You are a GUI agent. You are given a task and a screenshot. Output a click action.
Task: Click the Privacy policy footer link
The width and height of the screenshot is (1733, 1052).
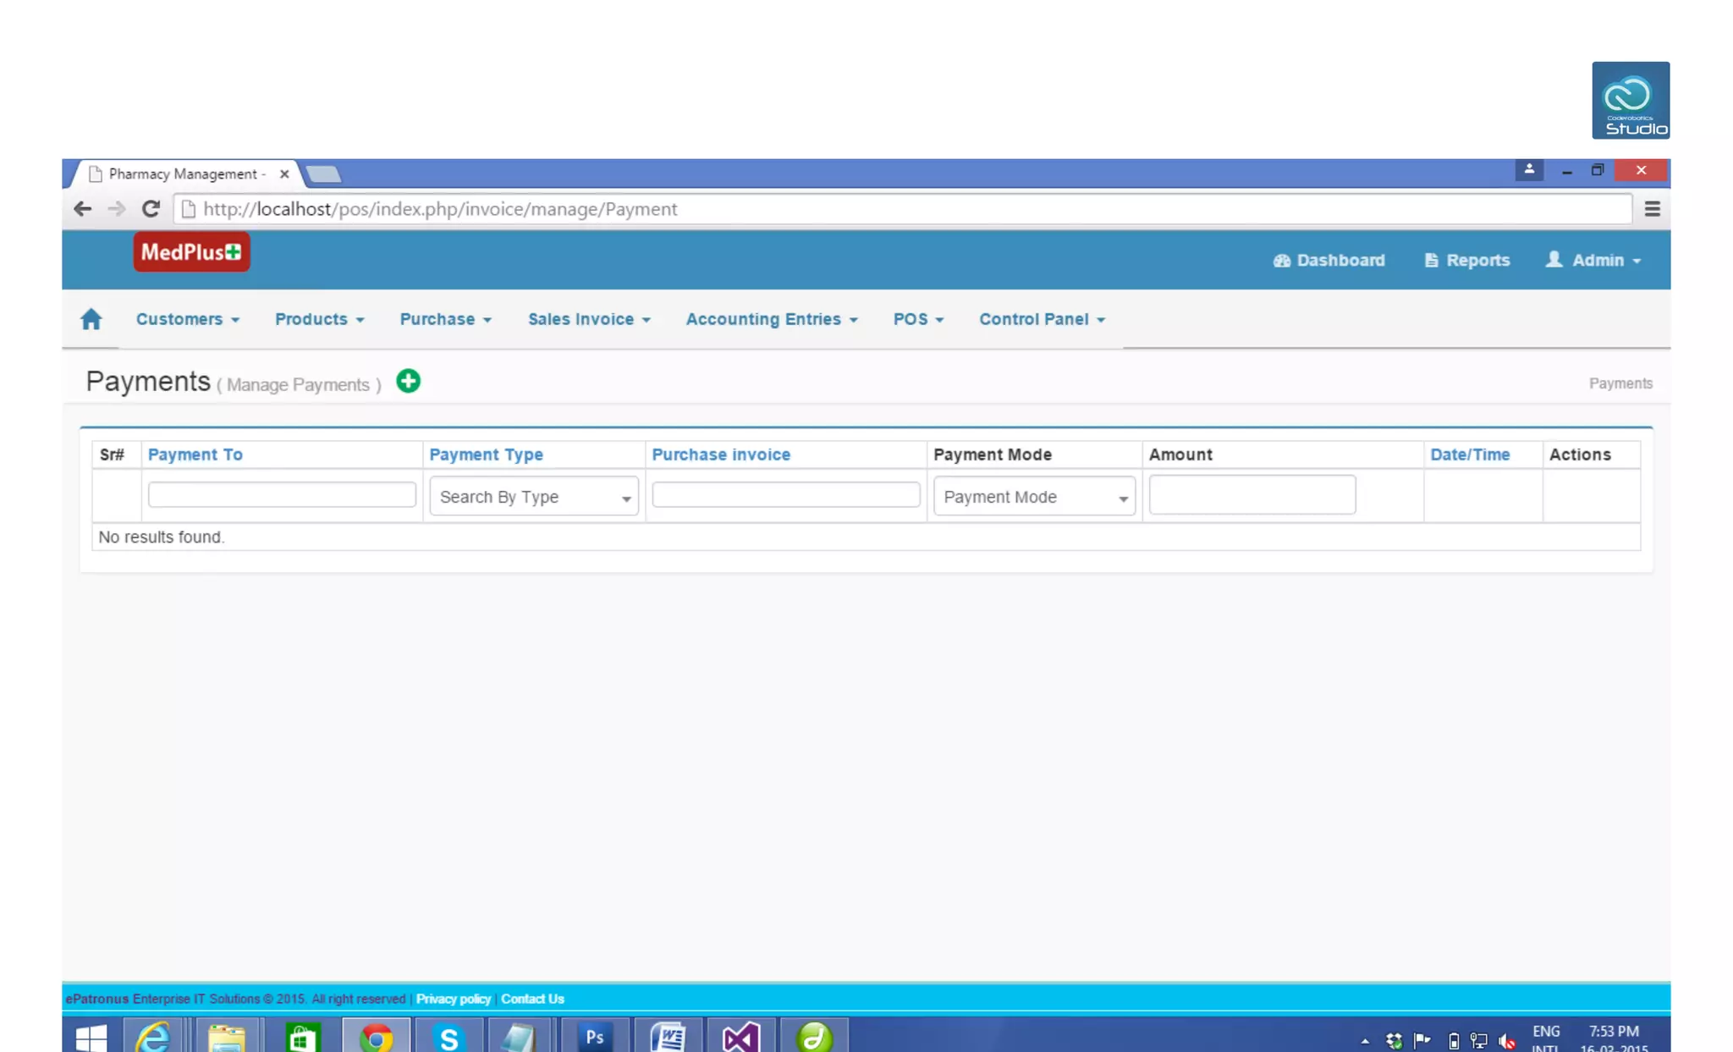pos(453,999)
